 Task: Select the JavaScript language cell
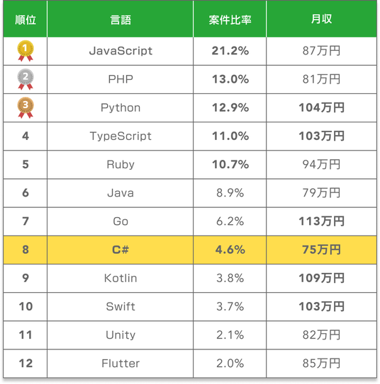121,51
